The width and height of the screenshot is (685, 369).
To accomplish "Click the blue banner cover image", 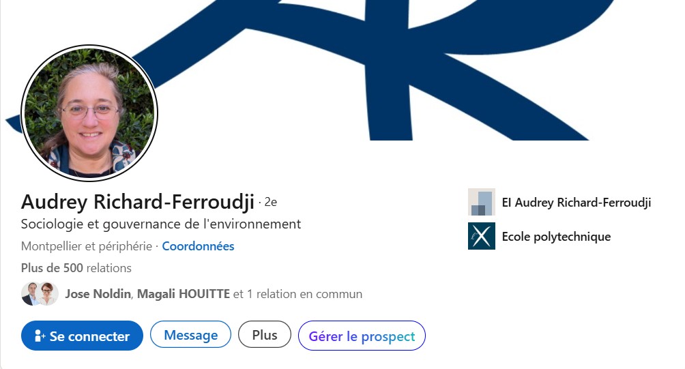I will [x=409, y=68].
